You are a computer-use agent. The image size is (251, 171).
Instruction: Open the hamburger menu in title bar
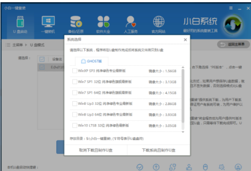point(231,8)
